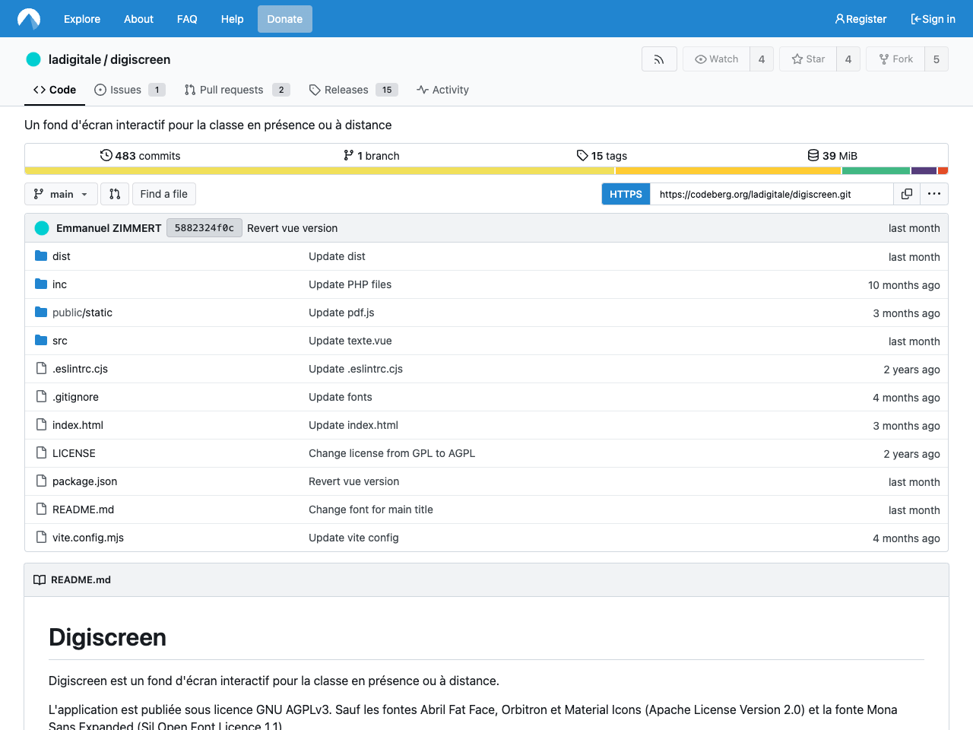The height and width of the screenshot is (730, 973).
Task: Click the Fork button
Action: pos(895,59)
